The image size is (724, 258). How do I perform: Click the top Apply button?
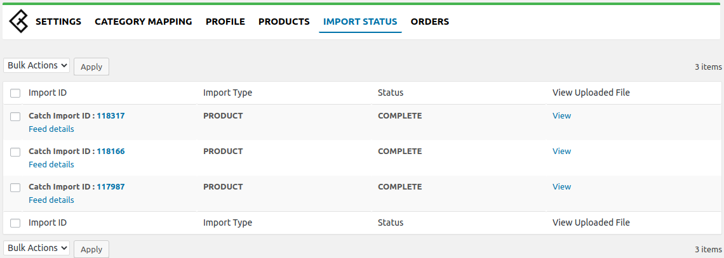(91, 67)
